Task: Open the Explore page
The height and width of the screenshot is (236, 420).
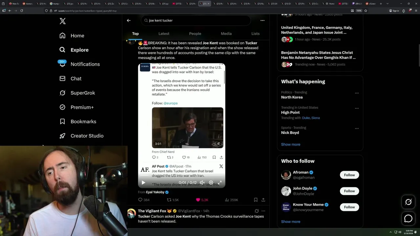Action: click(x=74, y=50)
